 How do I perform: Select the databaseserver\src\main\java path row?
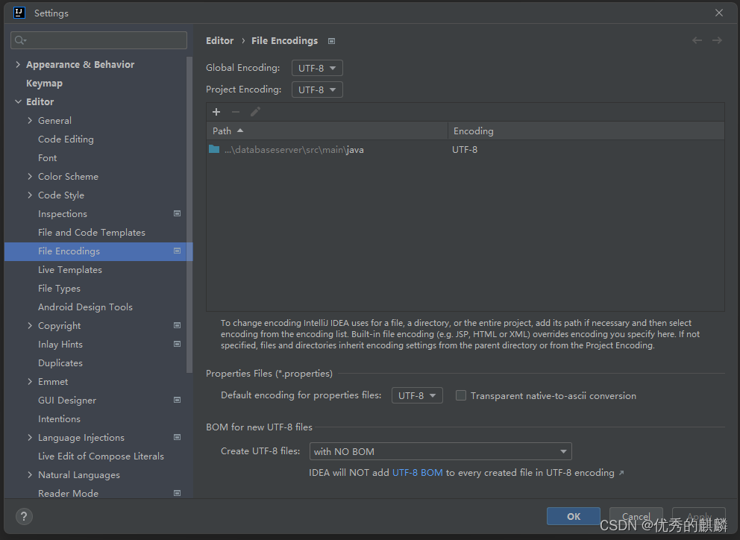pyautogui.click(x=465, y=150)
